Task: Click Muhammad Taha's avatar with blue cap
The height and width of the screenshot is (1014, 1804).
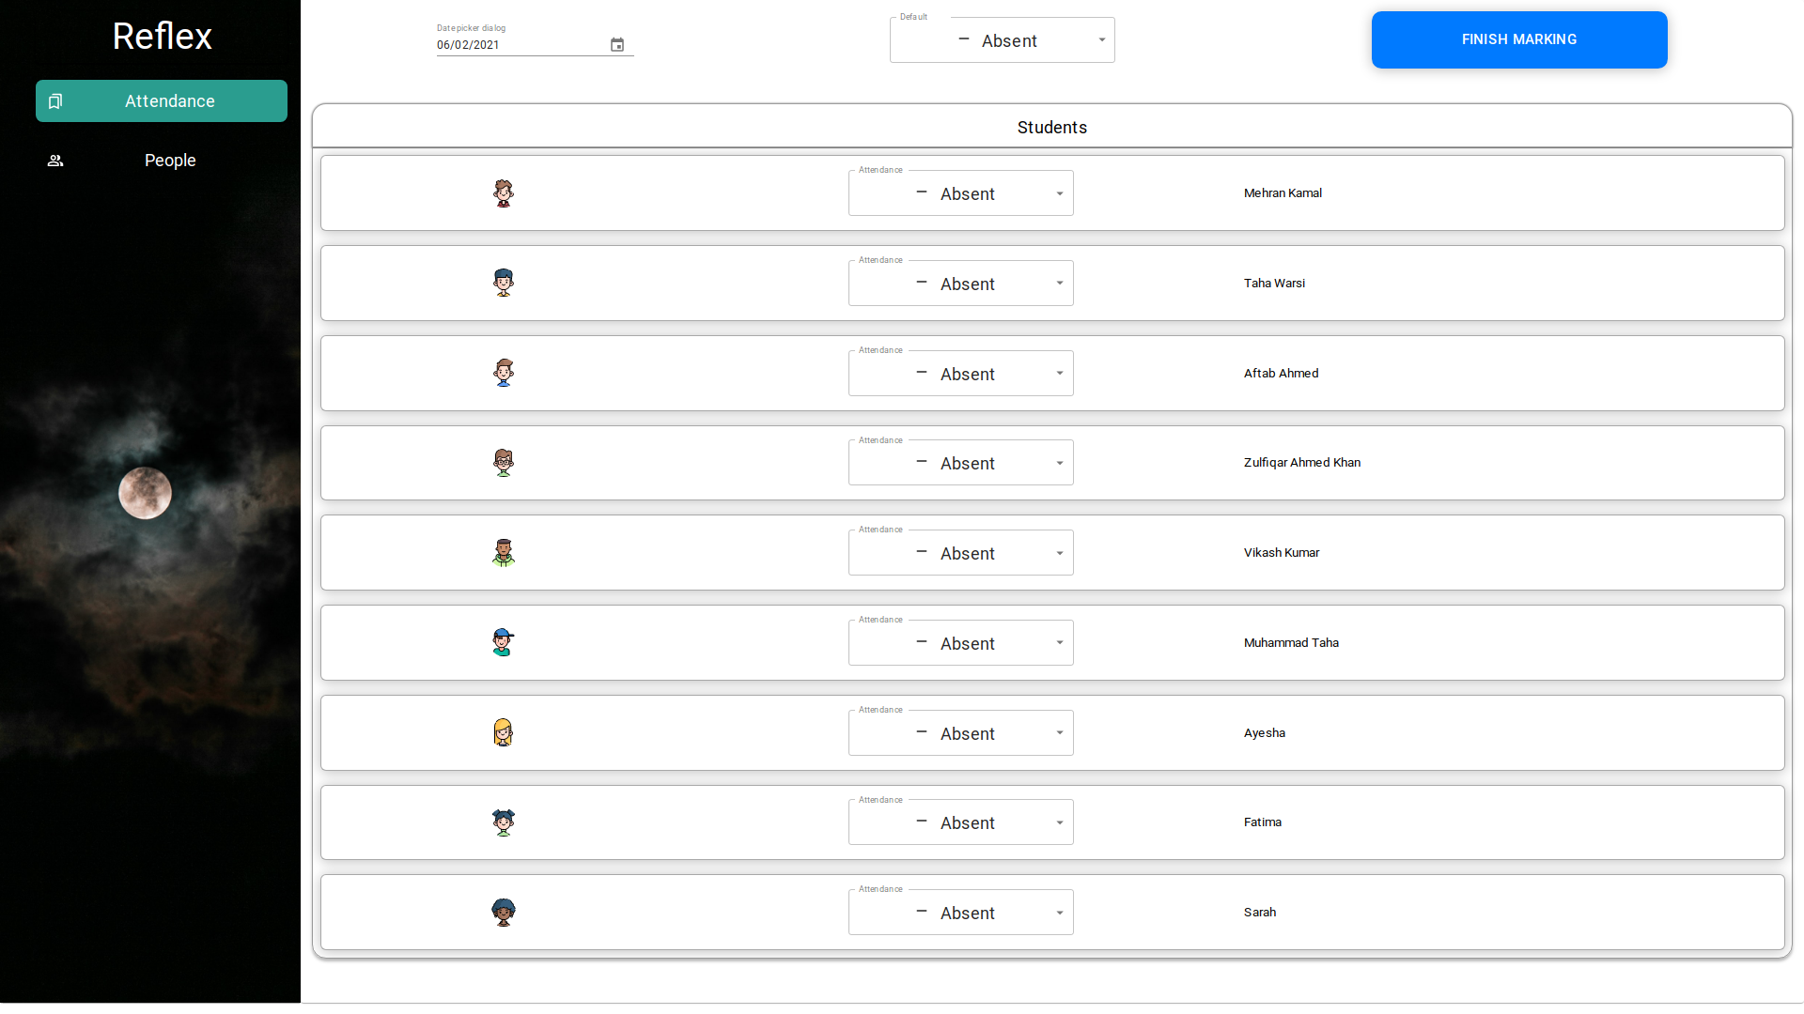Action: point(504,643)
